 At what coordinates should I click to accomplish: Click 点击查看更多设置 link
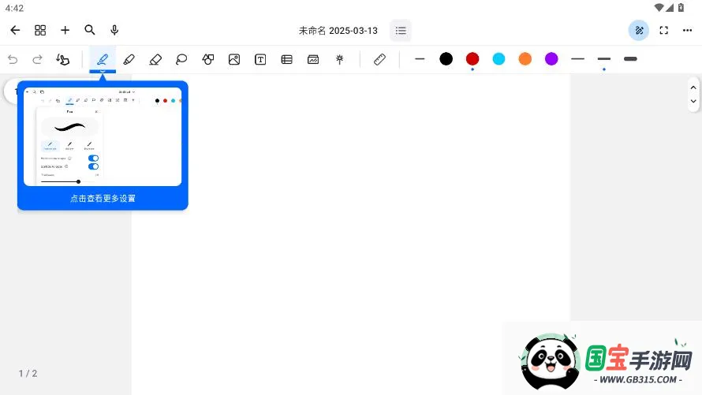(x=103, y=198)
